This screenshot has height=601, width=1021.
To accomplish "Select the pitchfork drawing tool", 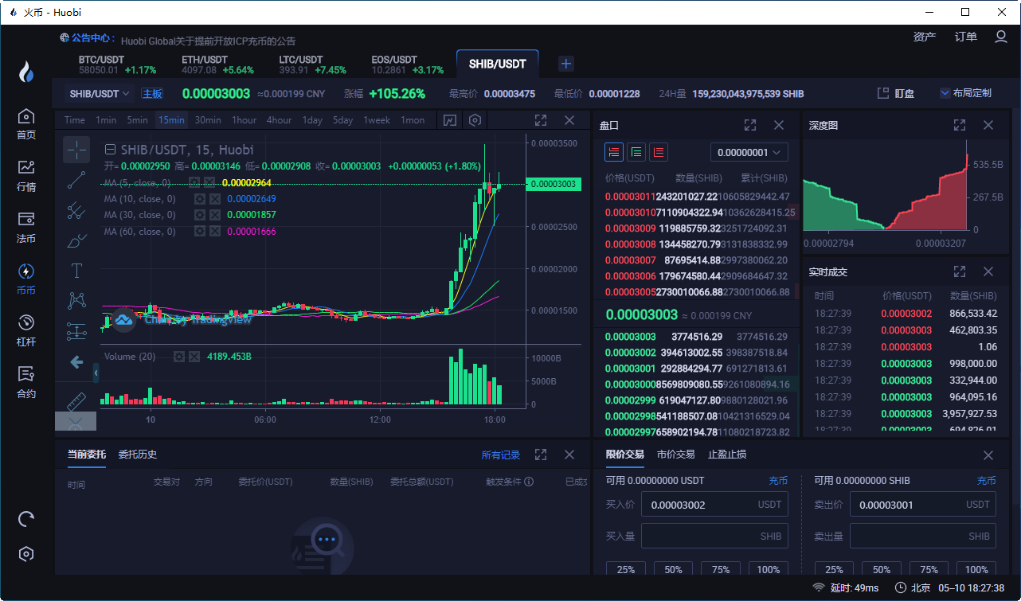I will 76,210.
